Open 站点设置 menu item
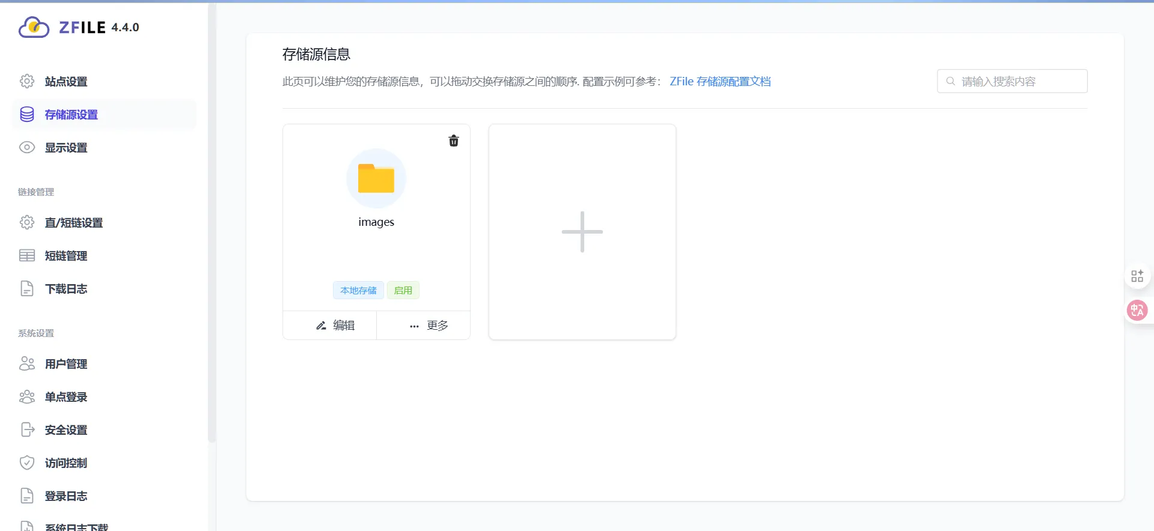This screenshot has height=531, width=1154. point(104,81)
